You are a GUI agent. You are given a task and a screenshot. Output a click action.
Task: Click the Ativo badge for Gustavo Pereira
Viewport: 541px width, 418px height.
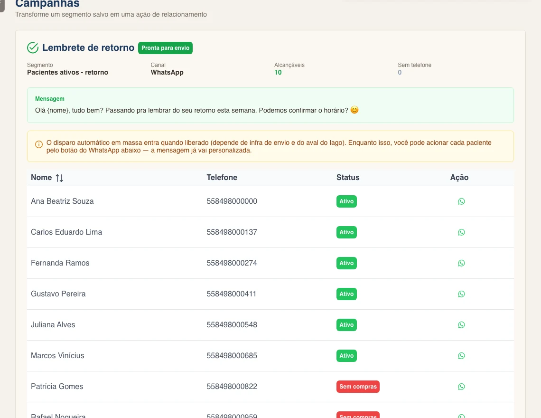(346, 294)
